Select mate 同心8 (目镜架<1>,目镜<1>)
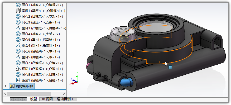This screenshot has width=231, height=105. (42, 74)
